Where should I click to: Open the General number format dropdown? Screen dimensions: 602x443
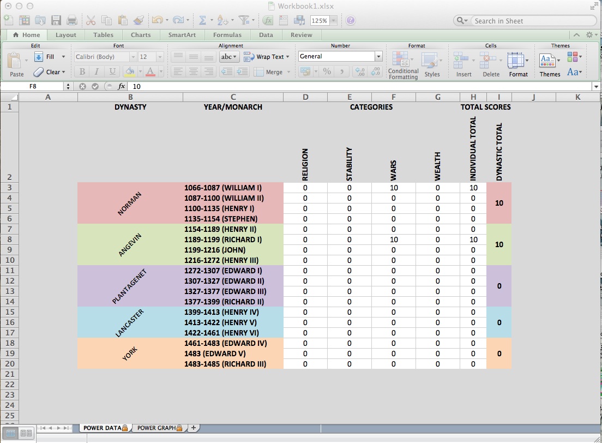(378, 56)
